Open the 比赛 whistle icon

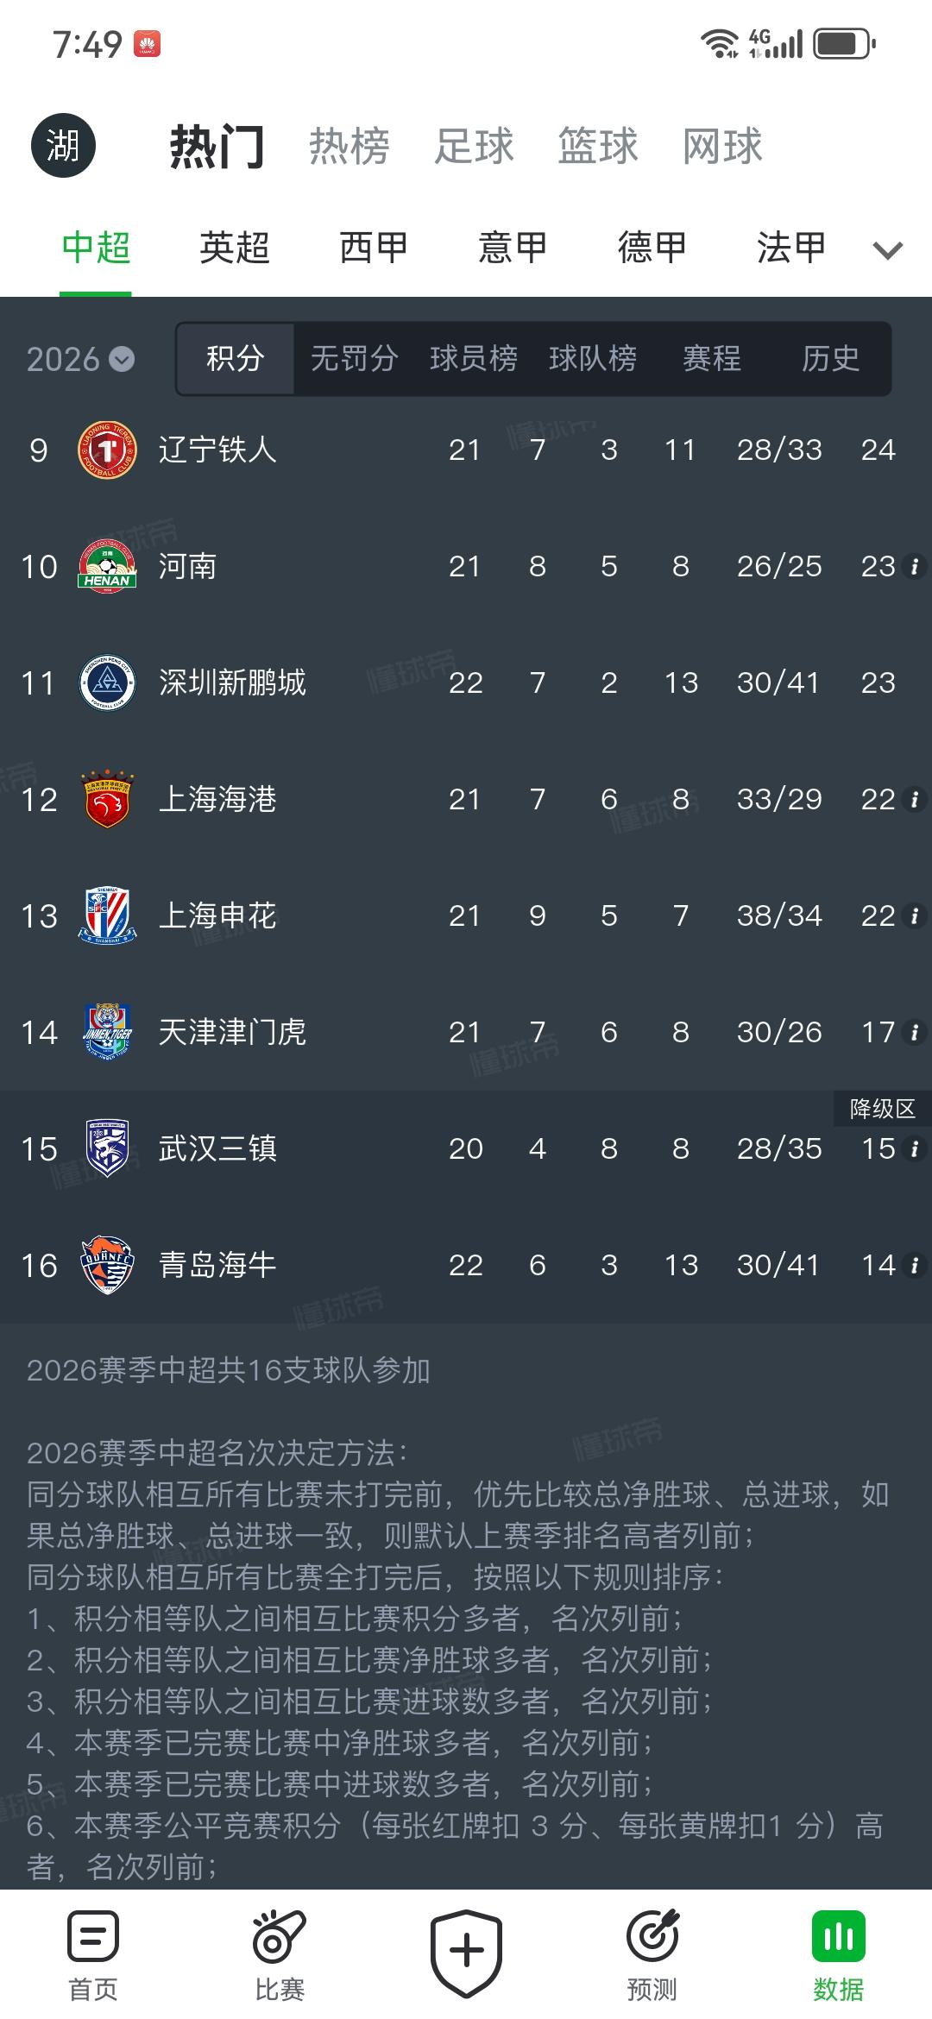pos(279,1936)
